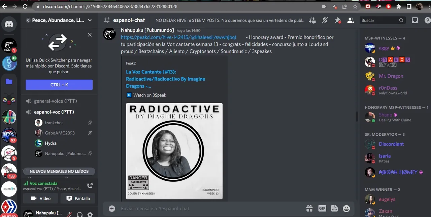Open Radioactive cover image thumbnail

(174, 151)
